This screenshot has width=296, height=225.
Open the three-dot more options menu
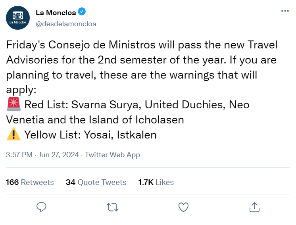[285, 11]
